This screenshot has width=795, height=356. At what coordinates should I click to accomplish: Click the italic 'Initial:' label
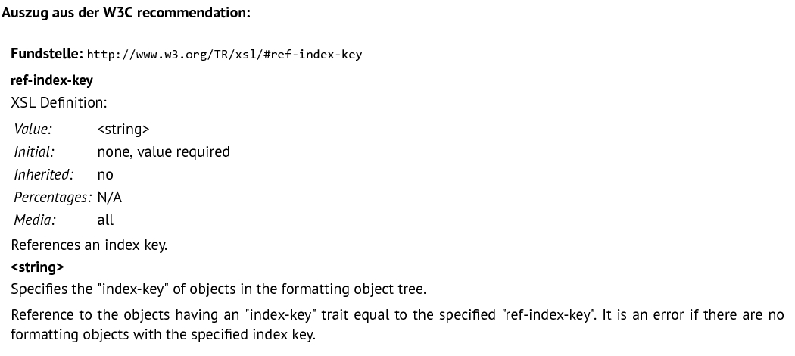click(x=34, y=151)
